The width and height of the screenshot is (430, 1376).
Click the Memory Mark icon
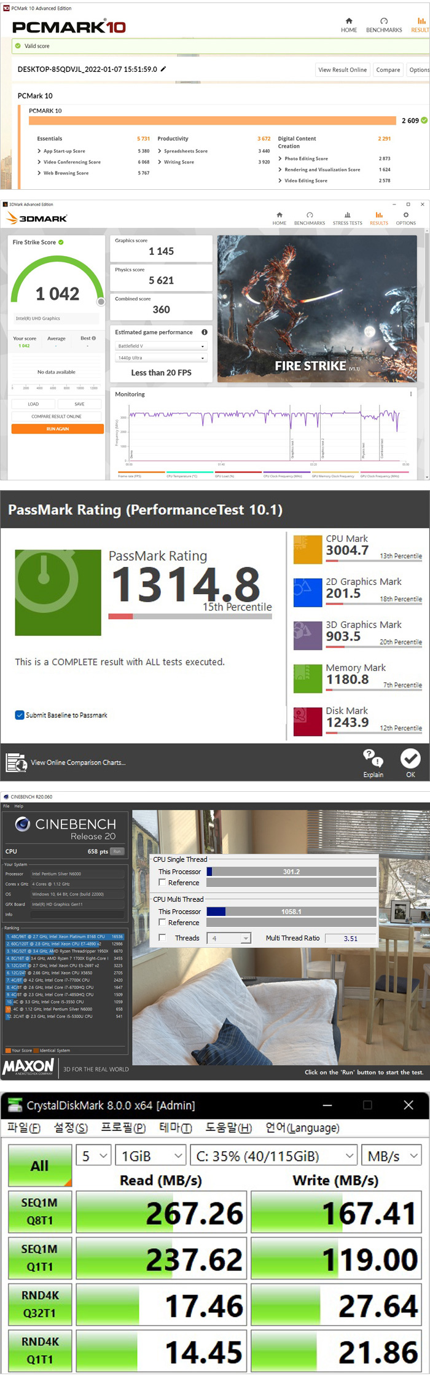(x=308, y=678)
